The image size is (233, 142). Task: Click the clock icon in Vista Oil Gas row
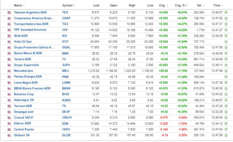226,42
